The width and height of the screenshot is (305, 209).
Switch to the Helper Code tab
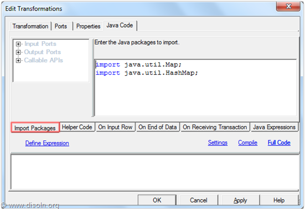pyautogui.click(x=77, y=127)
